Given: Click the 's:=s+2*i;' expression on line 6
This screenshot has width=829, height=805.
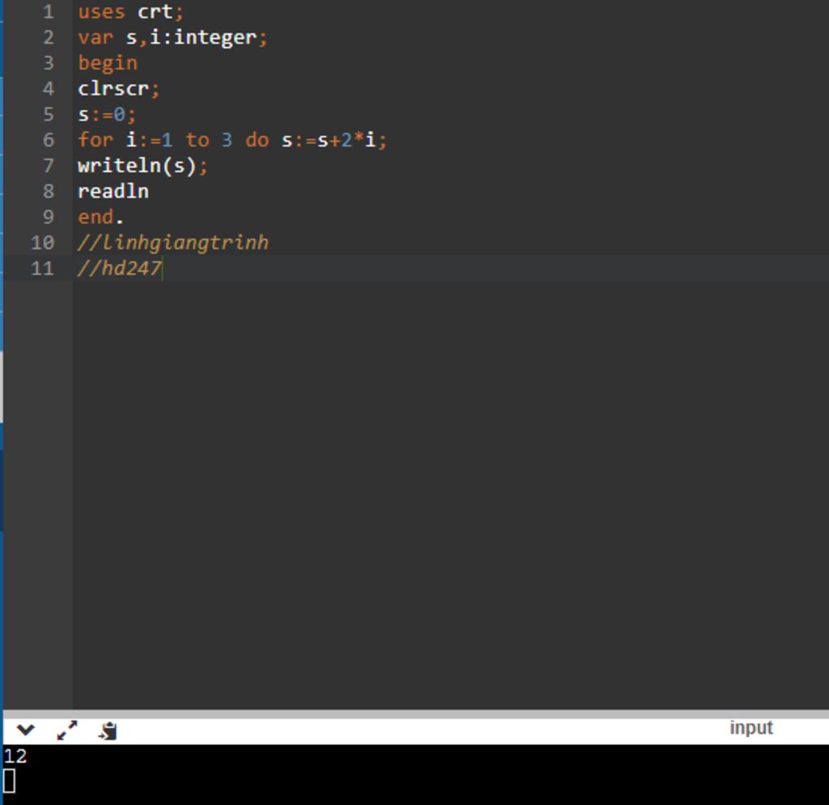Looking at the screenshot, I should [x=334, y=140].
